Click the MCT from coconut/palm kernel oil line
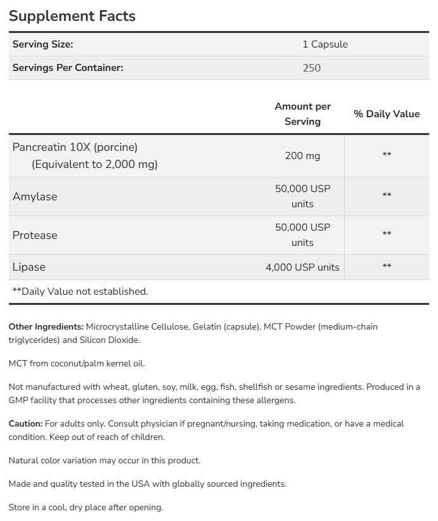Image resolution: width=438 pixels, height=521 pixels. (x=77, y=364)
